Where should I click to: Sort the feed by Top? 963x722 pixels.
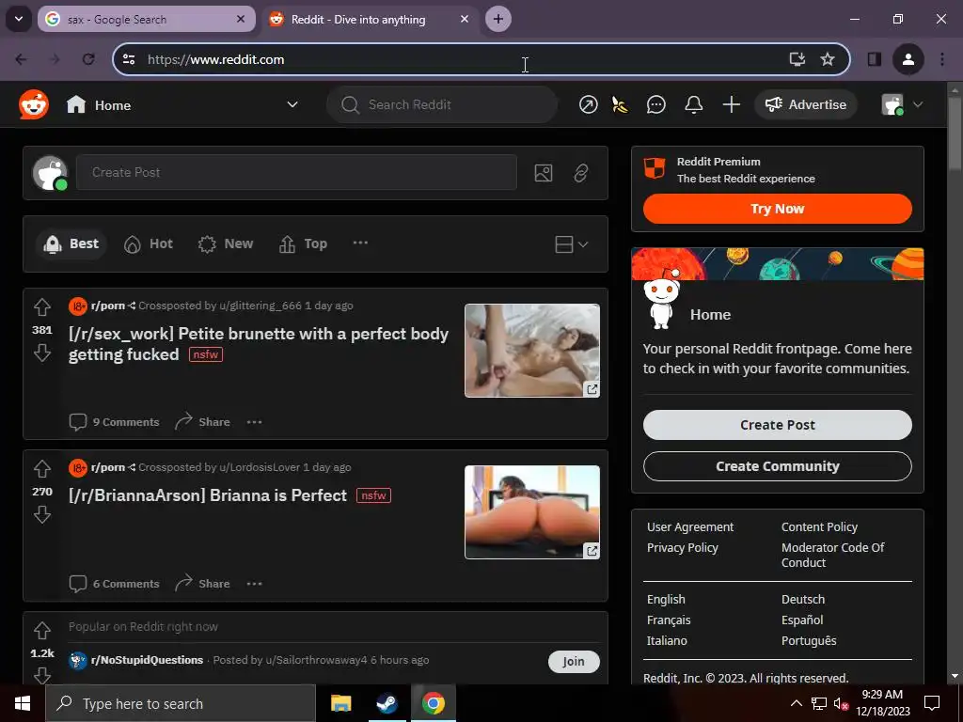[304, 244]
